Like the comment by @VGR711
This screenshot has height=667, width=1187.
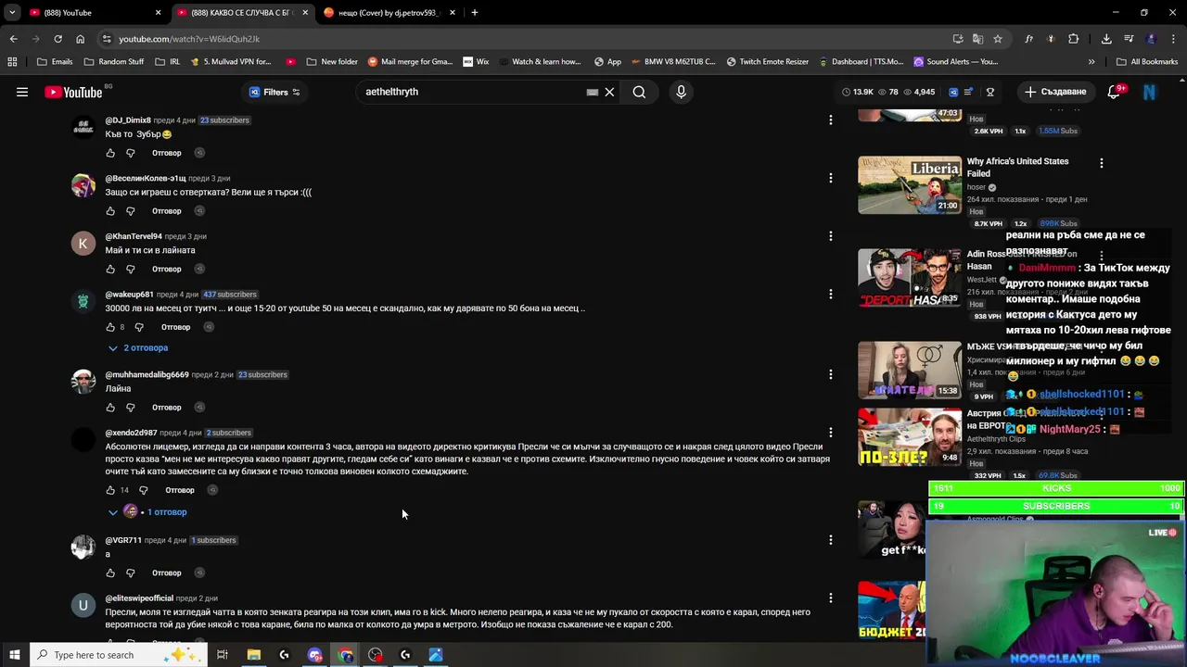[x=110, y=573]
